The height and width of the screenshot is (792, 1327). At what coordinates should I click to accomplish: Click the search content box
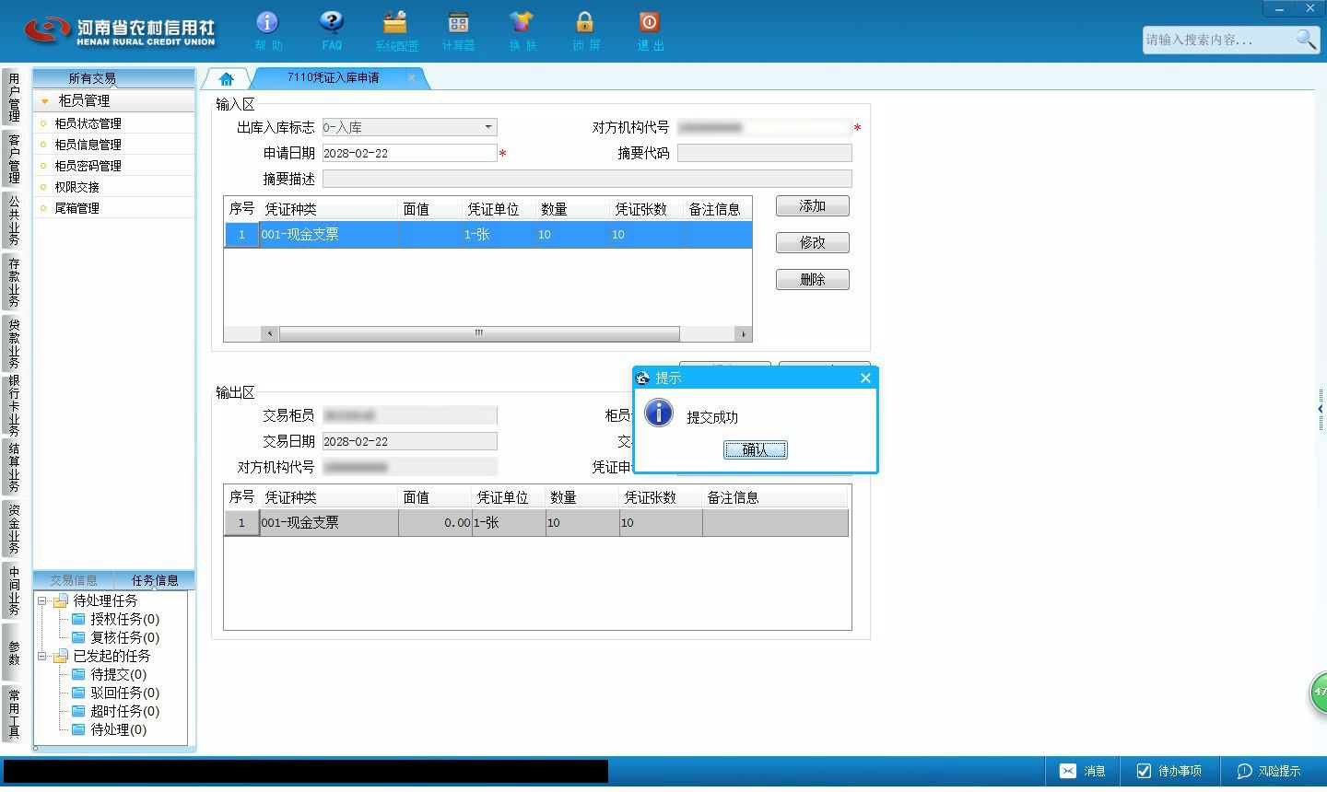(1218, 40)
